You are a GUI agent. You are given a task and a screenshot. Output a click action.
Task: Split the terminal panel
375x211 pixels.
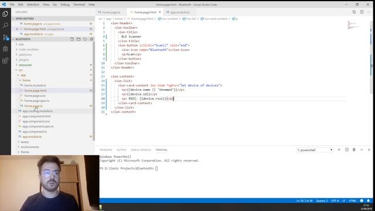346,150
